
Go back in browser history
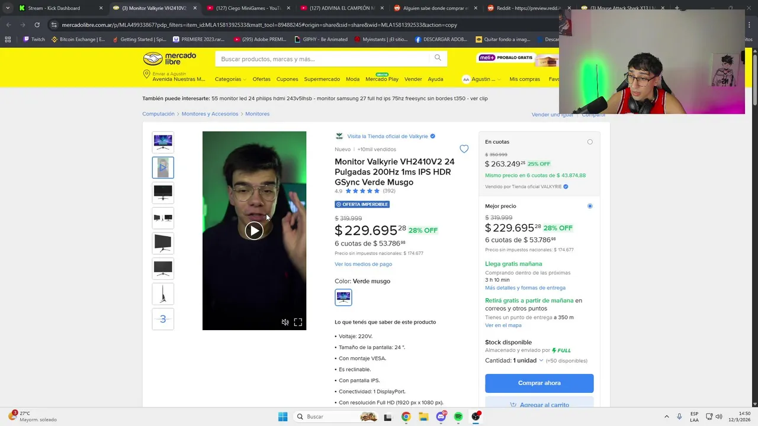[x=8, y=25]
